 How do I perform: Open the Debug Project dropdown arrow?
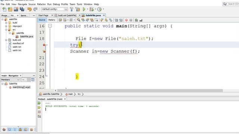tap(96, 9)
